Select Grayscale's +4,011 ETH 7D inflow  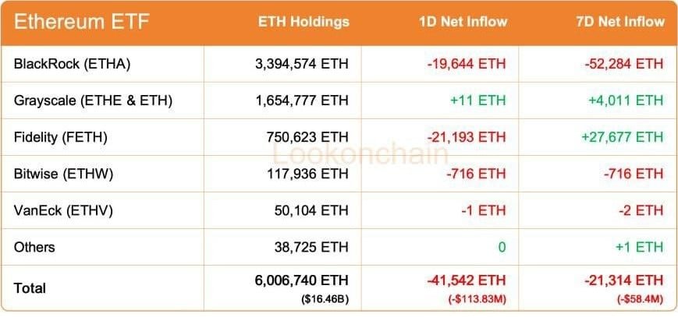point(623,100)
